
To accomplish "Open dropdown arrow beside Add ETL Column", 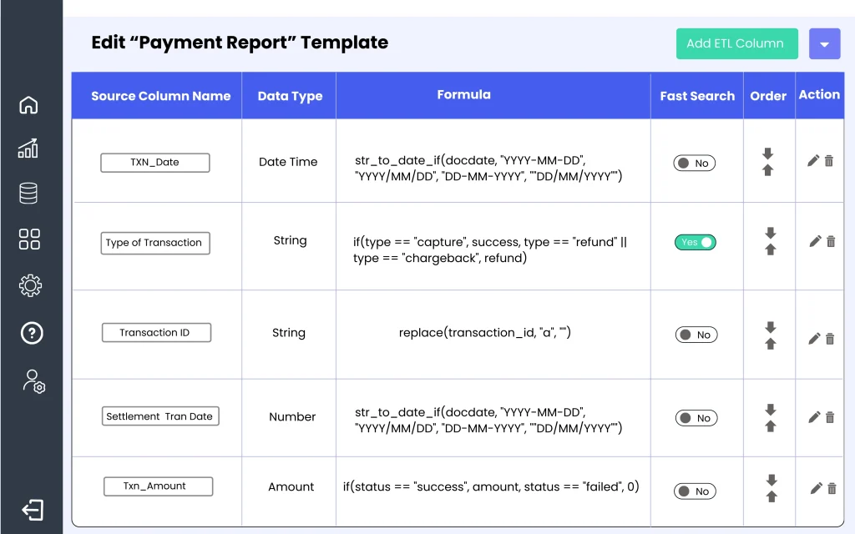I will (x=824, y=43).
